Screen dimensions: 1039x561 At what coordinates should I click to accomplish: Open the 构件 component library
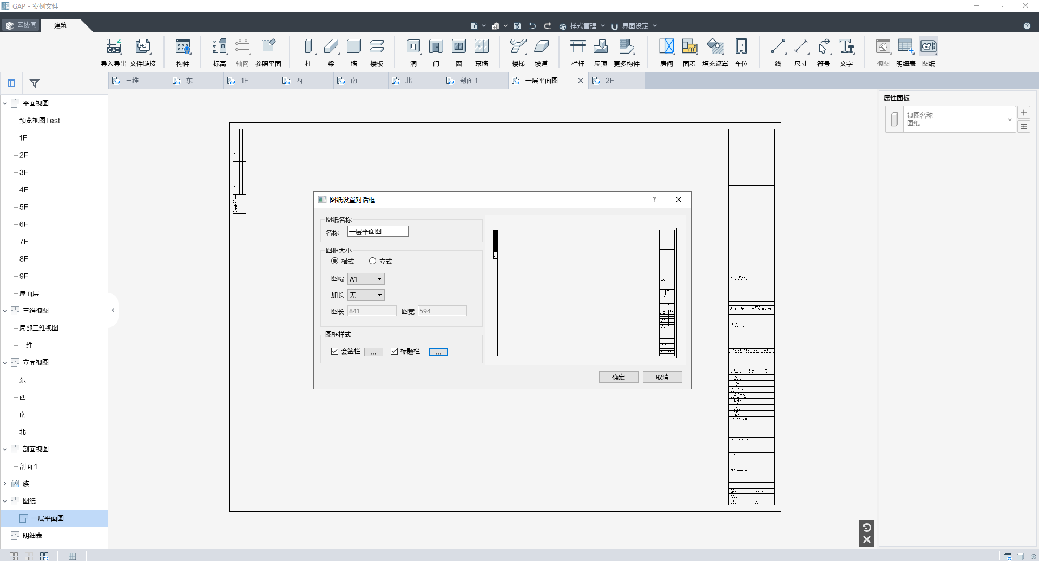(183, 52)
